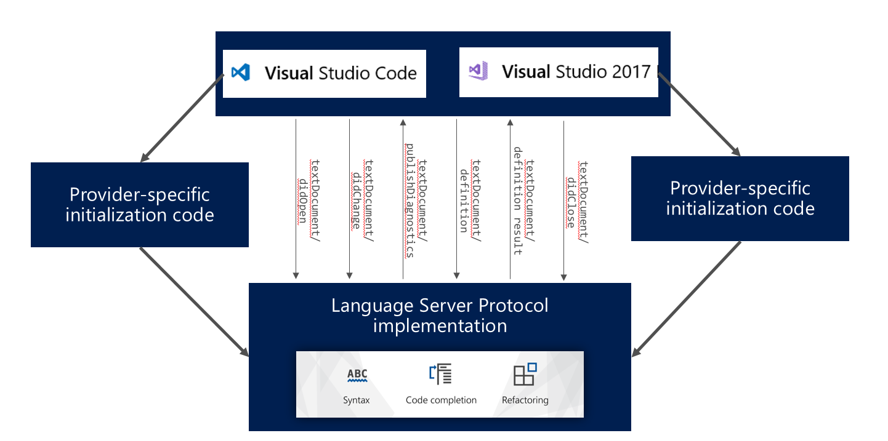The image size is (888, 441).
Task: Click the Visual Studio Code logo icon
Action: coord(240,74)
